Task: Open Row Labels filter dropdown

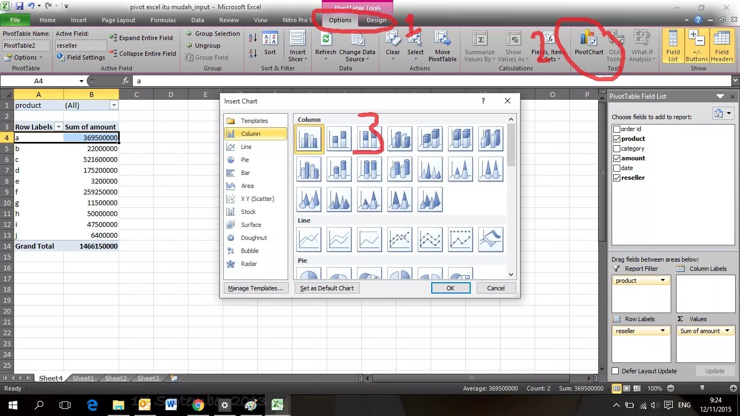Action: (x=59, y=127)
